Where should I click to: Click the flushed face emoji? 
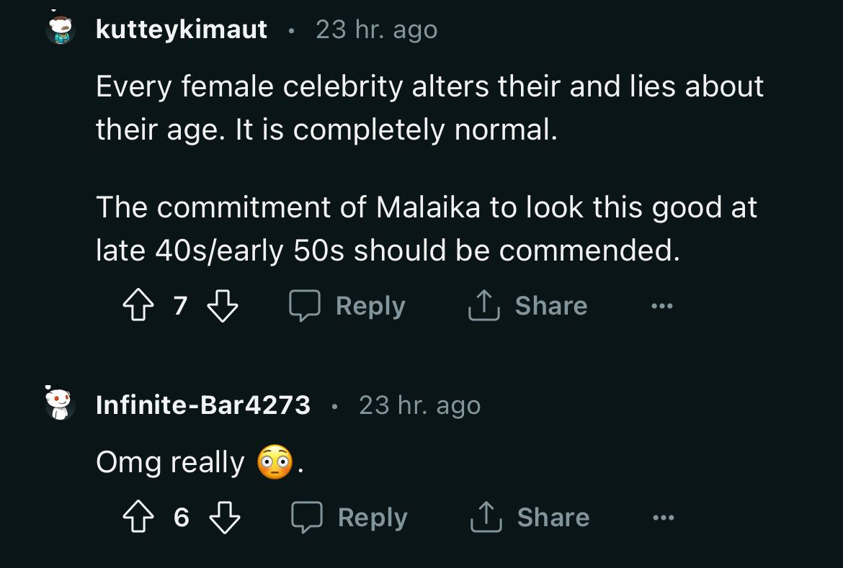pyautogui.click(x=275, y=462)
